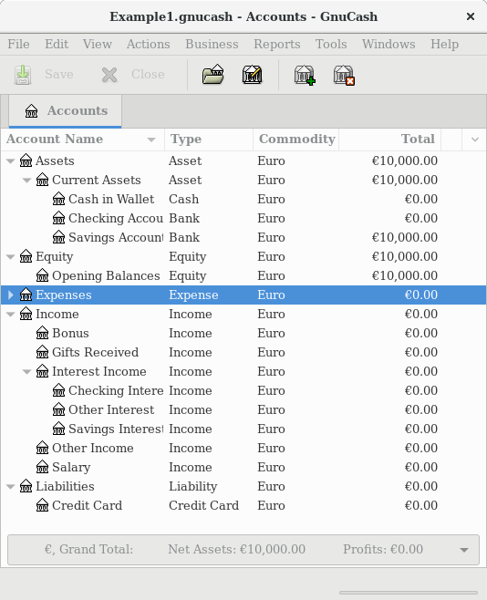Click the bank icon beside Expenses
The height and width of the screenshot is (600, 487).
click(x=26, y=295)
